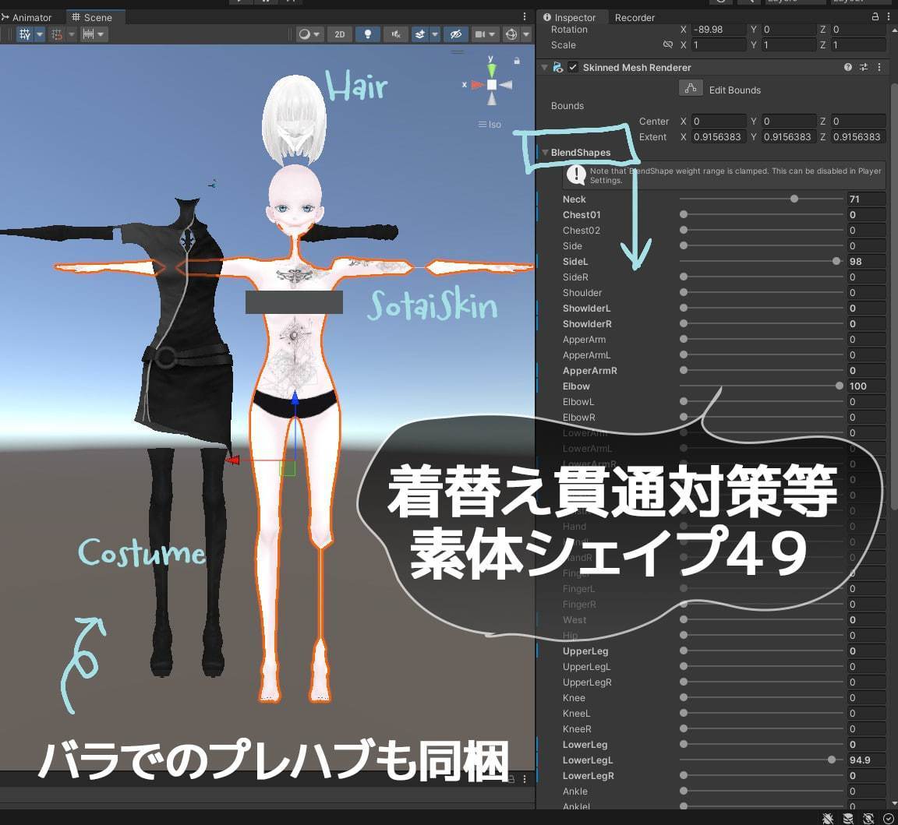The height and width of the screenshot is (825, 898).
Task: Click the Scale constrain link icon
Action: coord(668,44)
